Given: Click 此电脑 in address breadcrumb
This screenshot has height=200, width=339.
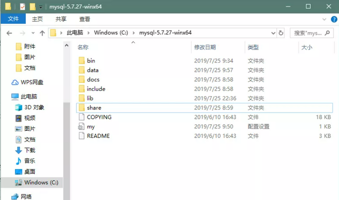Looking at the screenshot, I should pos(75,32).
